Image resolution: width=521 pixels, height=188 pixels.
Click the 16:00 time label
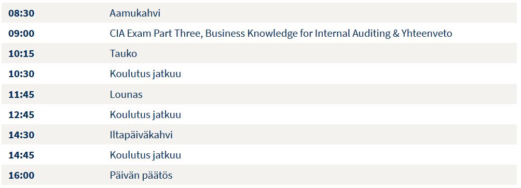[x=21, y=176]
